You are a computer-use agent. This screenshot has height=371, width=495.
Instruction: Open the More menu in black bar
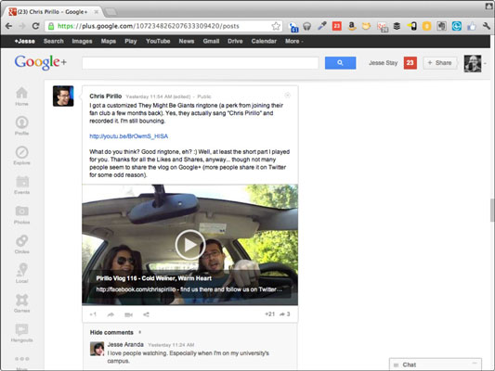pyautogui.click(x=293, y=42)
